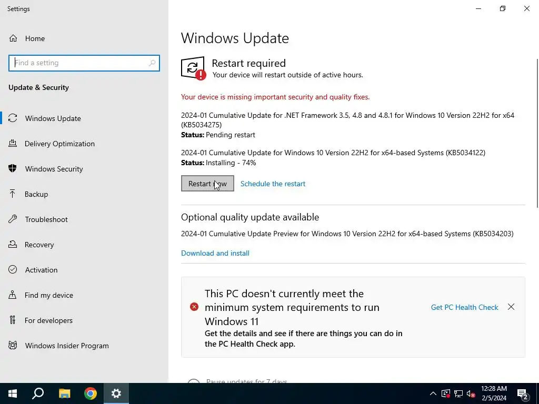Minimize the Settings window

pos(478,8)
